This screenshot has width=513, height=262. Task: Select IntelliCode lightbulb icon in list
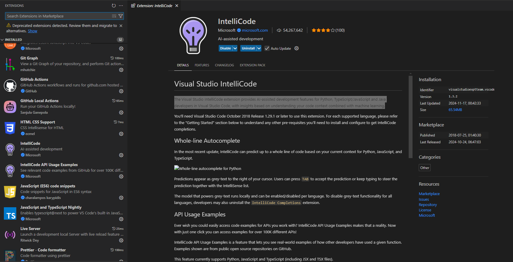tap(10, 150)
